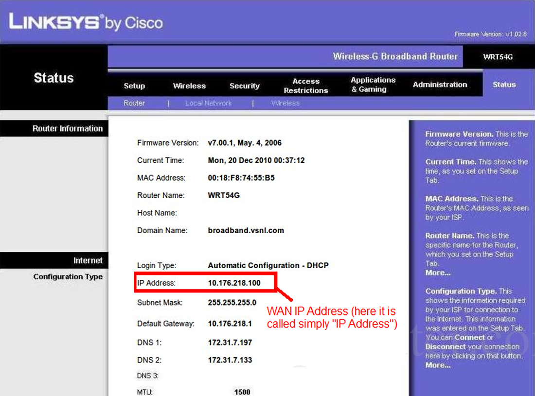This screenshot has height=396, width=535.
Task: Click More link under Configuration Type help
Action: coord(438,365)
